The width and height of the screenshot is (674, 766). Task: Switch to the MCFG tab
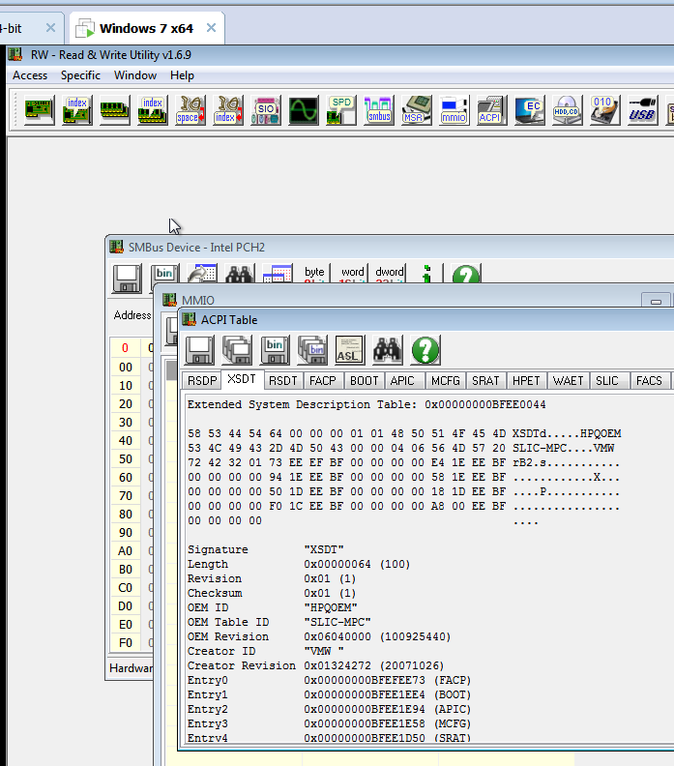pyautogui.click(x=446, y=380)
